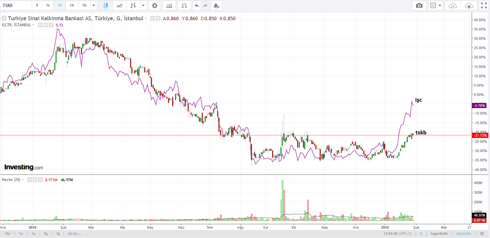Open the Go to... date dialog
This screenshot has height=238, width=490.
(x=74, y=234)
